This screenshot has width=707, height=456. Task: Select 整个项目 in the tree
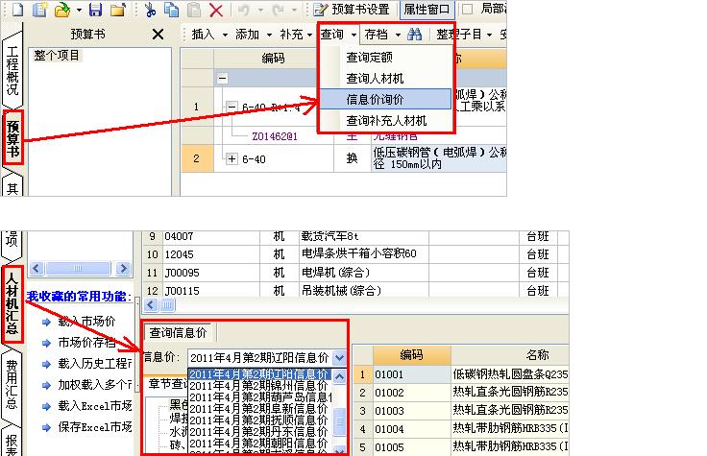[57, 56]
